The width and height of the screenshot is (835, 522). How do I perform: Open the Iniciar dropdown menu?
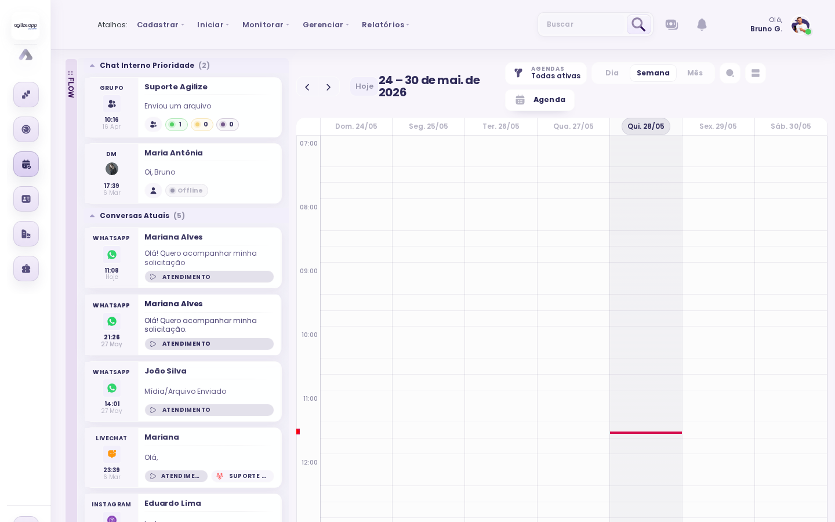[x=213, y=25]
